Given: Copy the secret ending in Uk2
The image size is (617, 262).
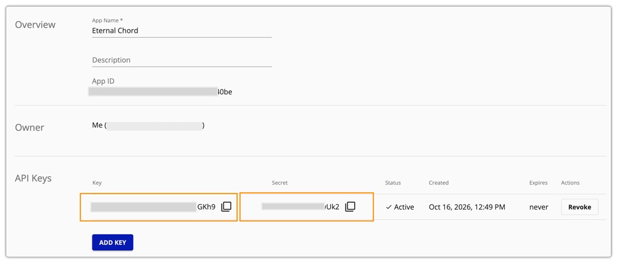Looking at the screenshot, I should point(350,207).
